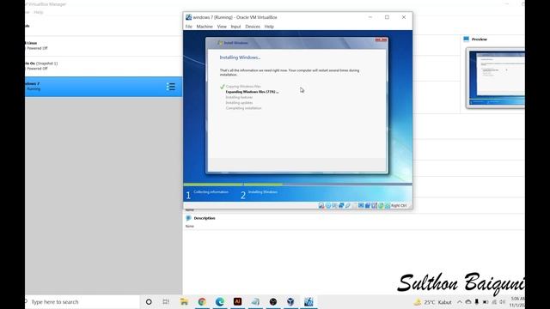Screen dimensions: 550x309
Task: Open Microsoft Edge from taskbar
Action: click(x=220, y=301)
